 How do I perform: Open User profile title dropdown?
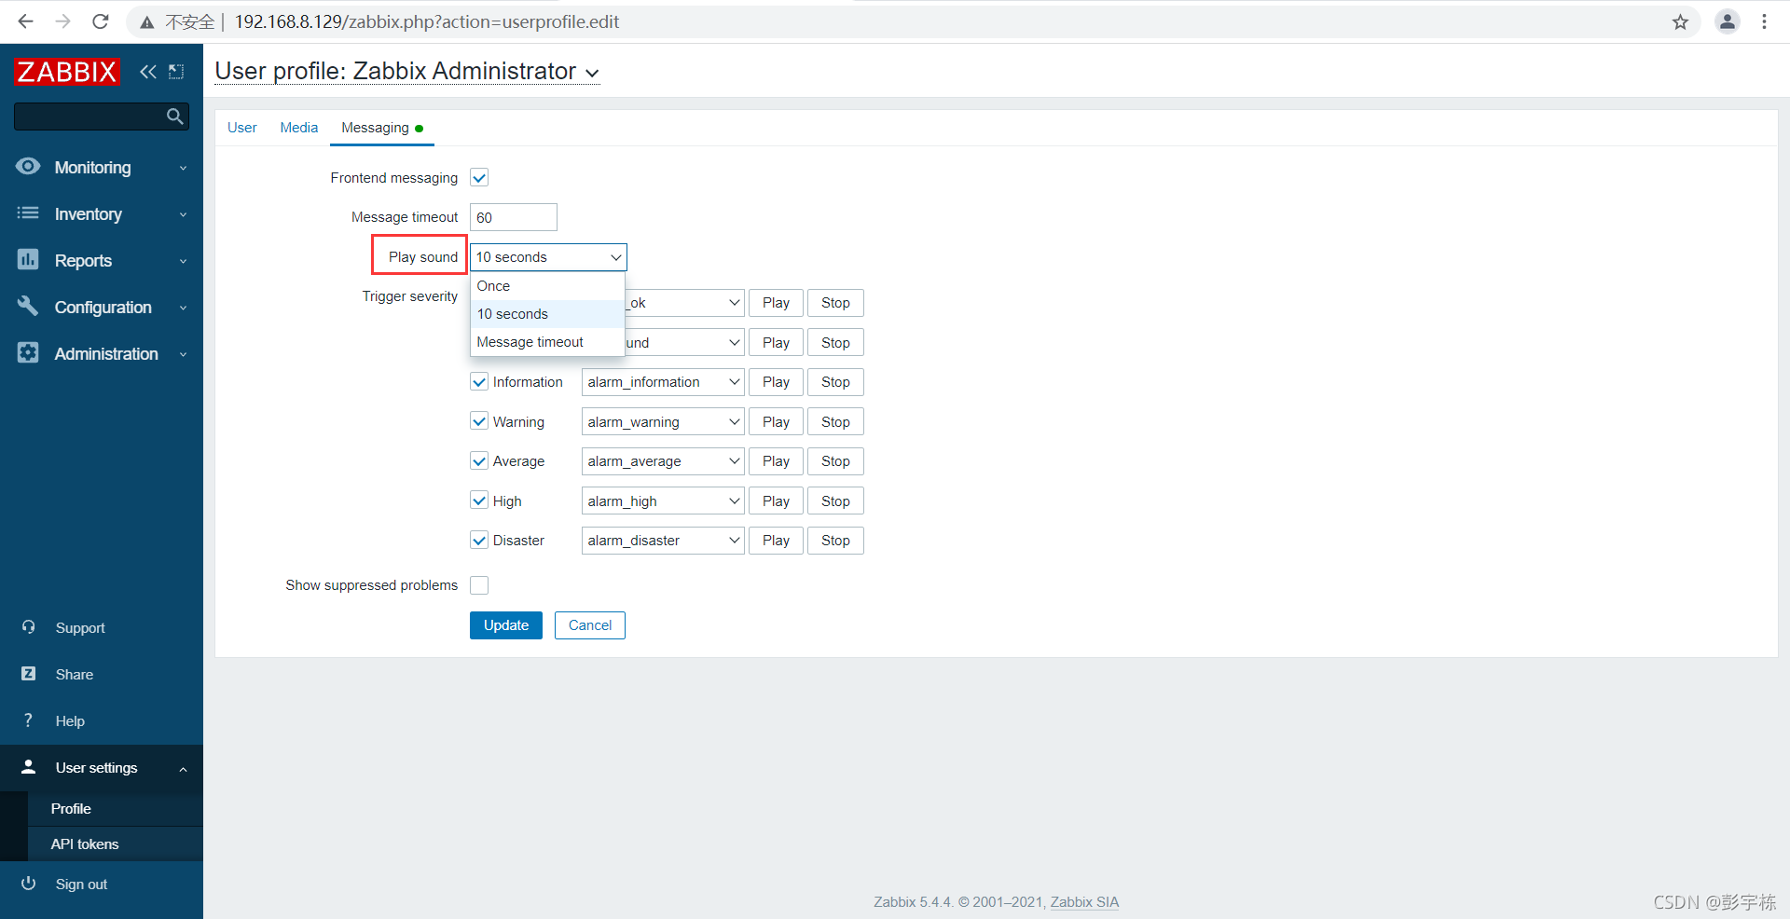click(x=407, y=72)
